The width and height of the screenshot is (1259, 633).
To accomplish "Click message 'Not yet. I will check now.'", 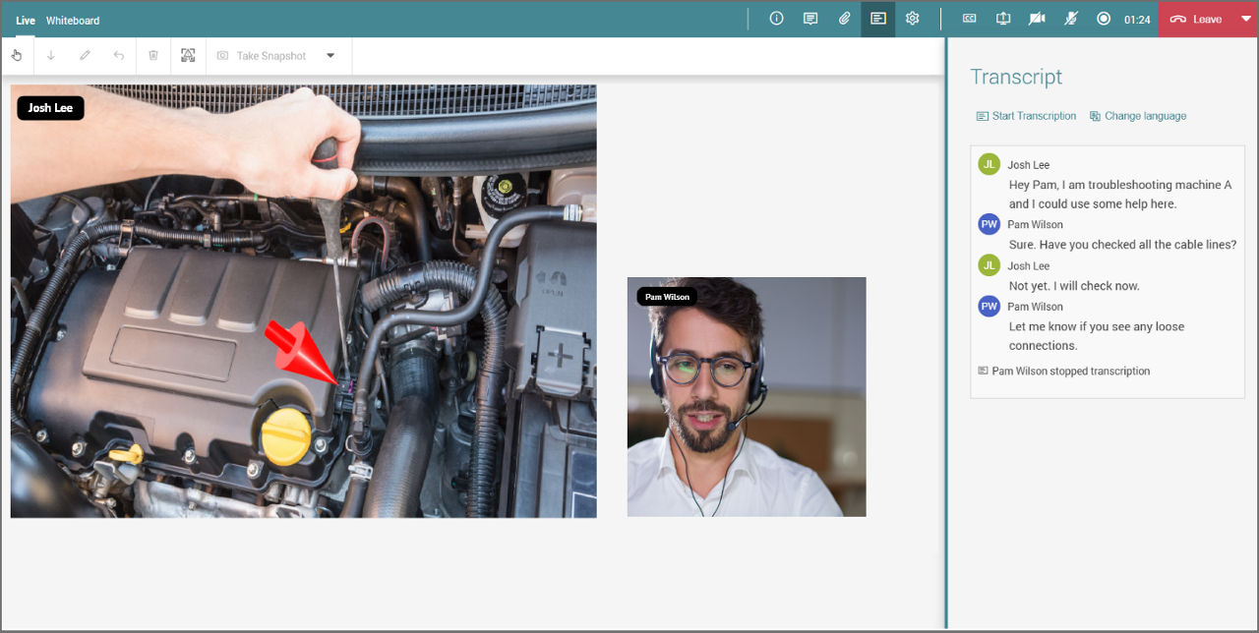I will click(1074, 286).
